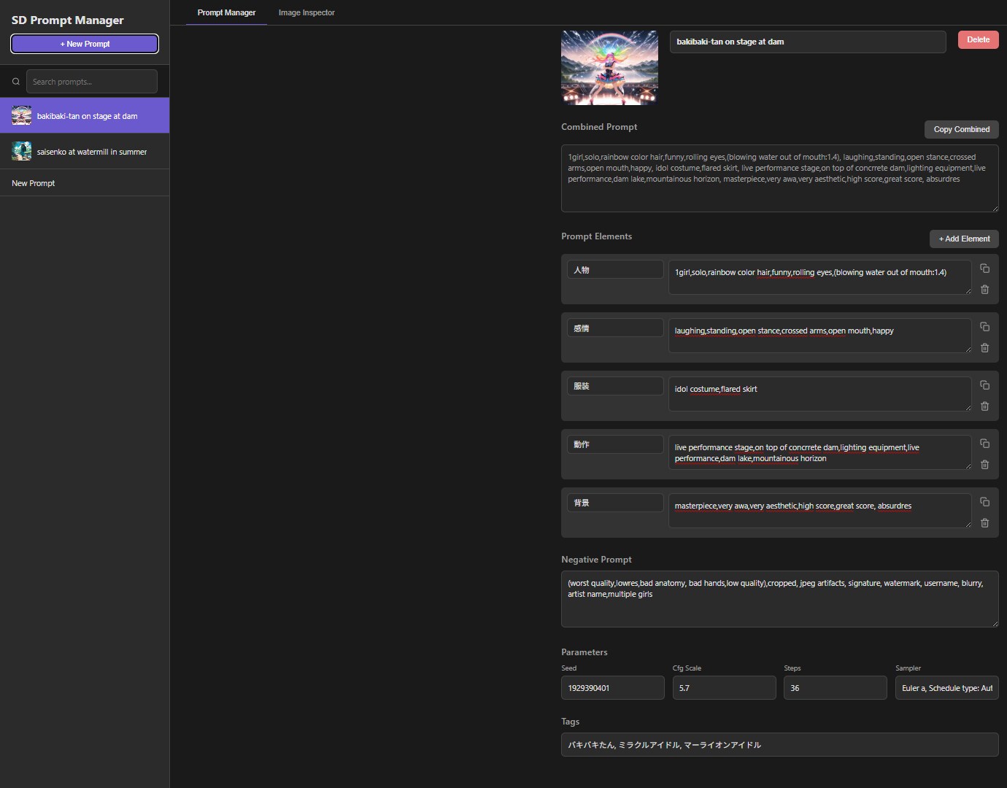Image resolution: width=1007 pixels, height=788 pixels.
Task: Copy the 感情 prompt element
Action: pos(984,327)
